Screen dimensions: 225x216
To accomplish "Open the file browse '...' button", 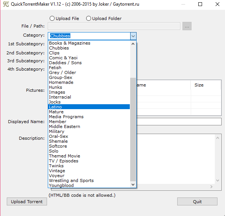I will point(187,26).
